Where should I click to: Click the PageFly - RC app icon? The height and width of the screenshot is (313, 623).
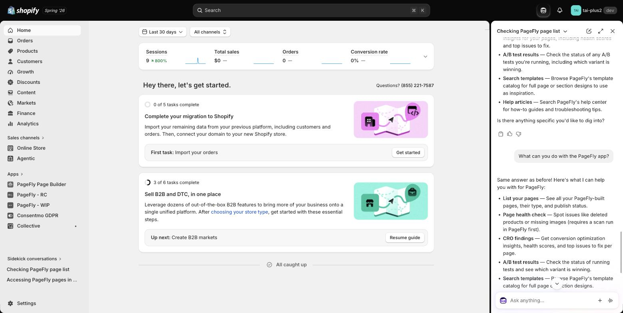coord(10,195)
